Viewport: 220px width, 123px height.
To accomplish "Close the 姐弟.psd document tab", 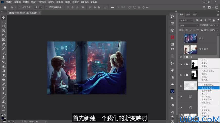I will [39, 13].
